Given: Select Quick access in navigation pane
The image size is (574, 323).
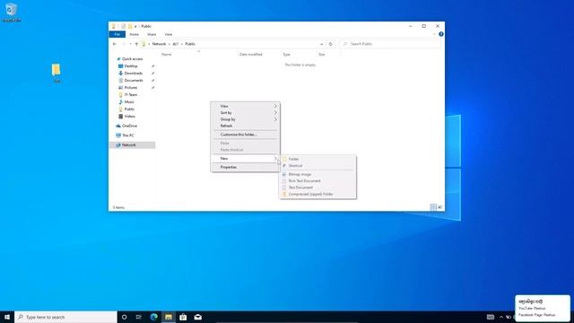Looking at the screenshot, I should [x=132, y=59].
